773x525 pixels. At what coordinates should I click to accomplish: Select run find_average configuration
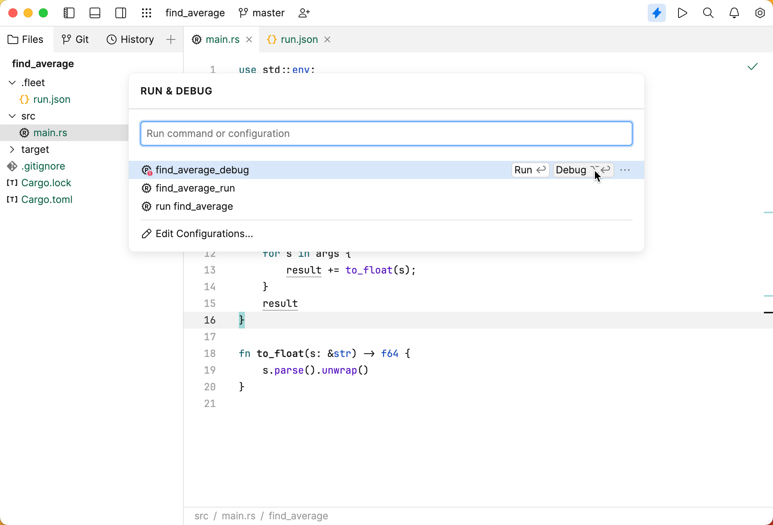pos(194,206)
